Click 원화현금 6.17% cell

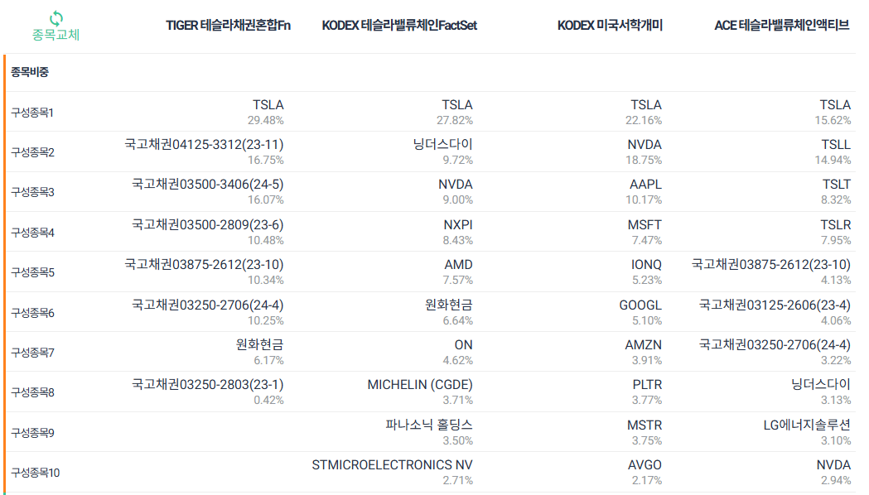coord(260,352)
